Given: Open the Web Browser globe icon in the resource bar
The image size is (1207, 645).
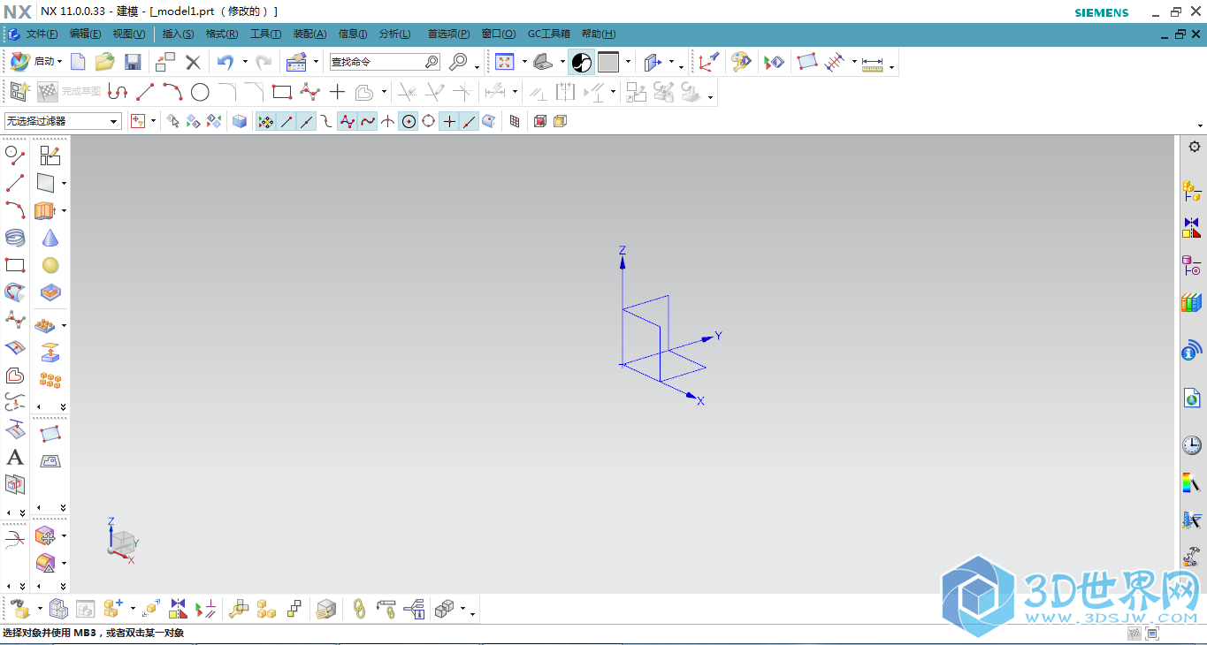Looking at the screenshot, I should (1191, 398).
